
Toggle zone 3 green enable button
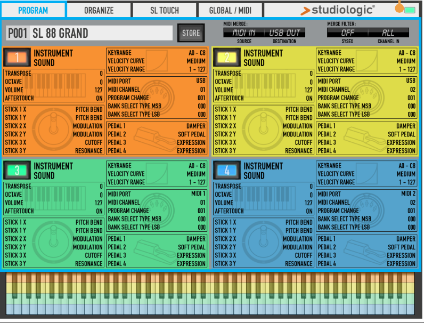coord(17,171)
